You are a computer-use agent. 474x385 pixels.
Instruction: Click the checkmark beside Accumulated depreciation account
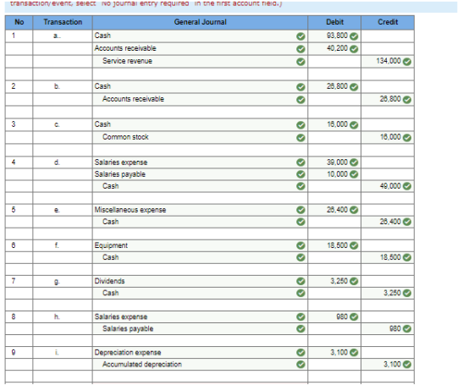point(300,365)
